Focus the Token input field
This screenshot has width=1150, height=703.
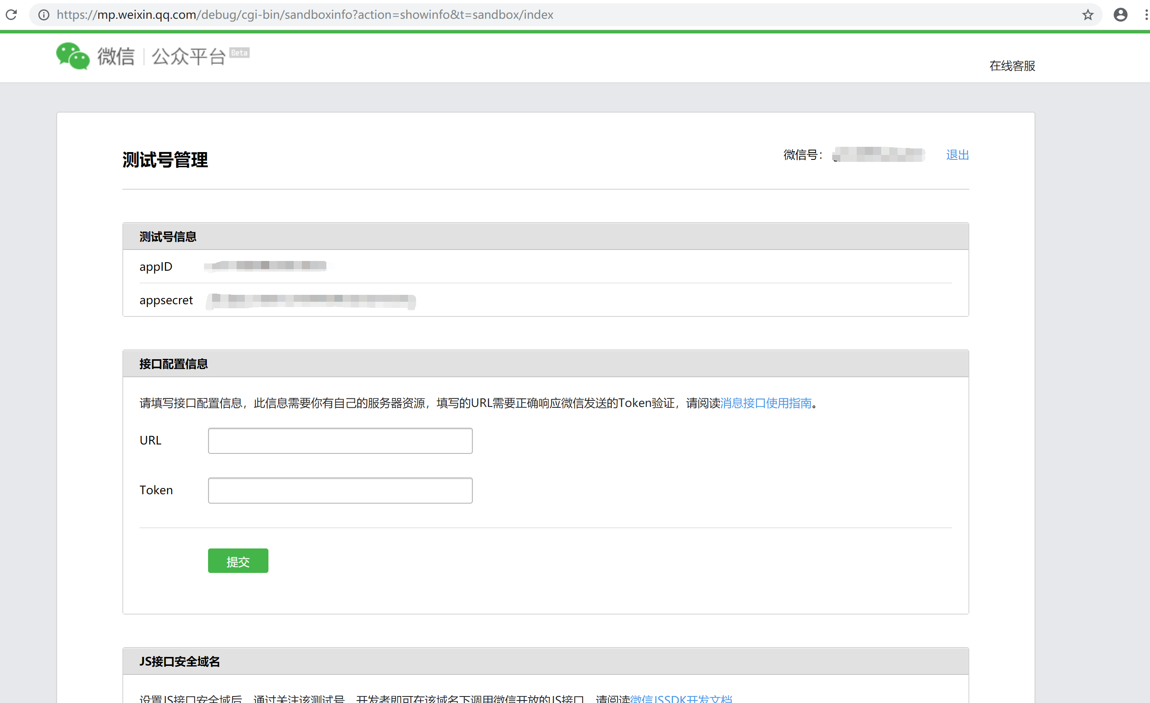[340, 490]
